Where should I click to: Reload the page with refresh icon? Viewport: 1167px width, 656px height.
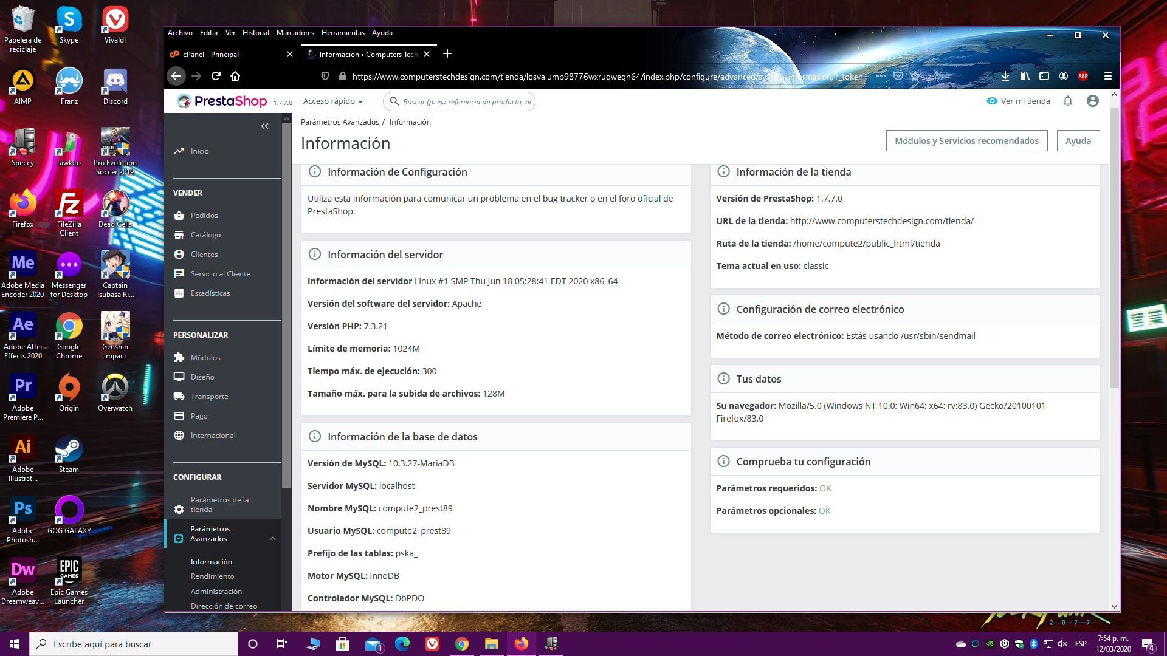[216, 76]
